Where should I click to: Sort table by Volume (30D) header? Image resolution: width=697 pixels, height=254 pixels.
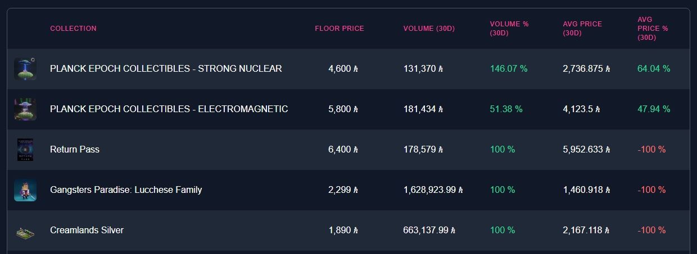pos(429,29)
